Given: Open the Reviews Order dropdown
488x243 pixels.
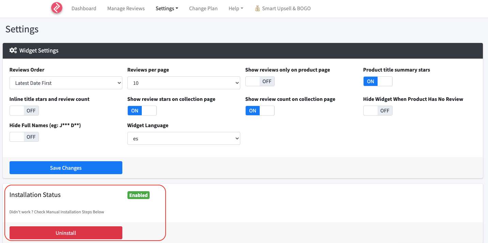Looking at the screenshot, I should (66, 83).
